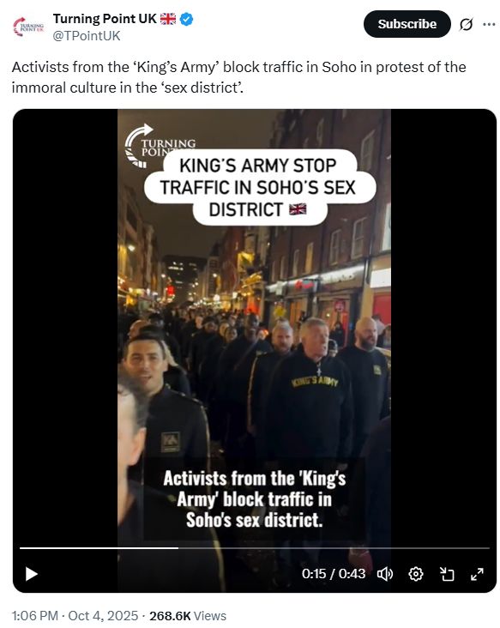The width and height of the screenshot is (500, 628).
Task: Open the three-dot more options menu
Action: click(x=489, y=24)
